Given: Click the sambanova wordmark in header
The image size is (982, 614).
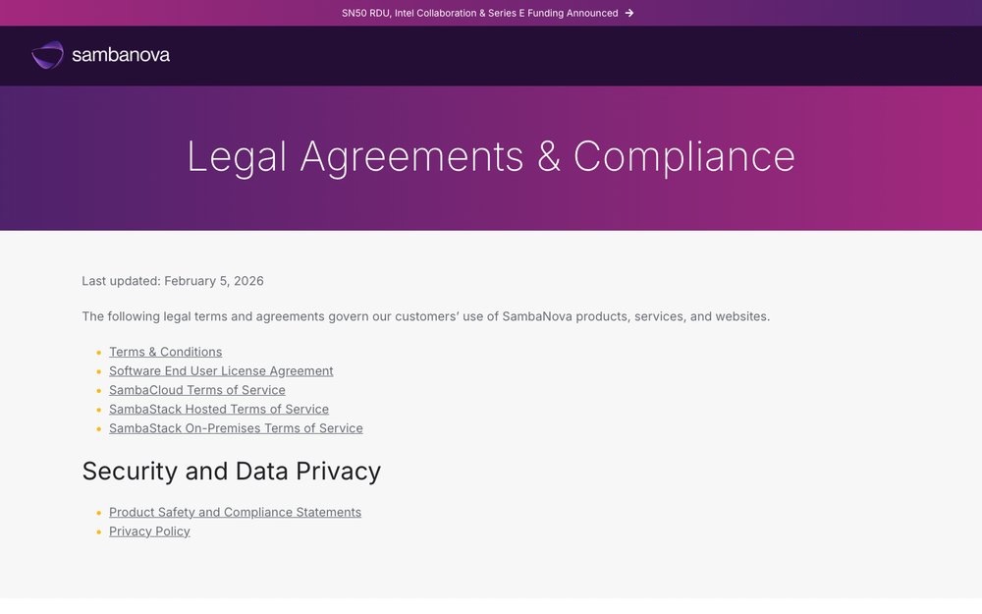Looking at the screenshot, I should click(x=121, y=55).
